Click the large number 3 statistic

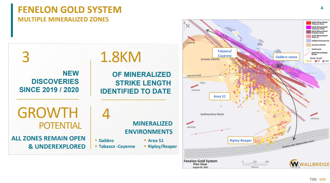point(26,57)
